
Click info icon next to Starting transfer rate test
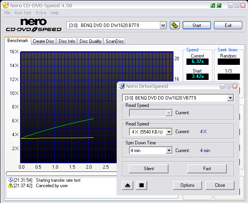point(10,180)
